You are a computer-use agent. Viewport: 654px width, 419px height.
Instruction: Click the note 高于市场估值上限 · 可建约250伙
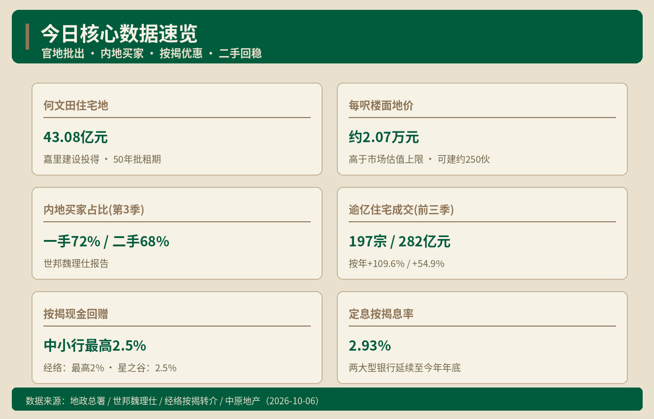click(x=419, y=159)
